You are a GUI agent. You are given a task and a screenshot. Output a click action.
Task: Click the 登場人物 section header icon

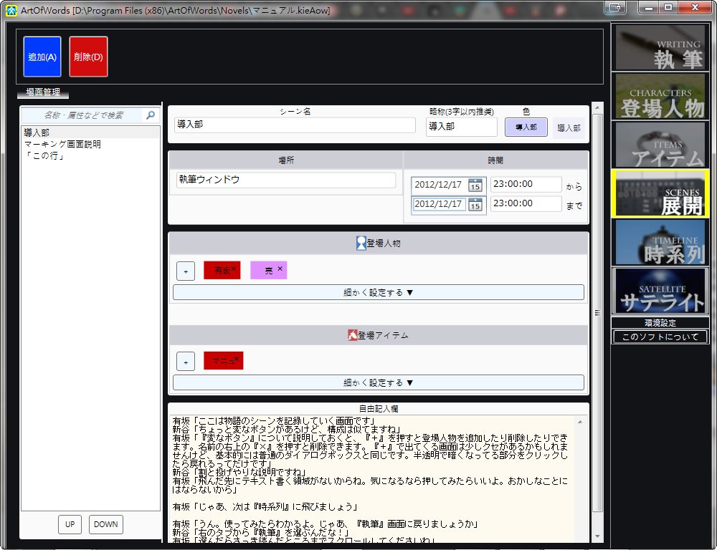coord(361,243)
